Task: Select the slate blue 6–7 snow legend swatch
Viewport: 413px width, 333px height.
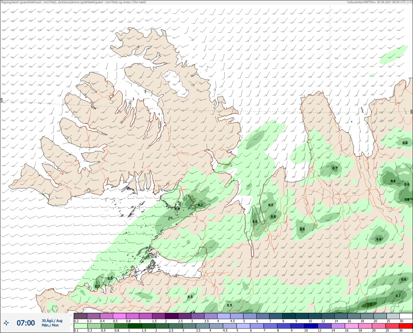Action: (x=263, y=316)
